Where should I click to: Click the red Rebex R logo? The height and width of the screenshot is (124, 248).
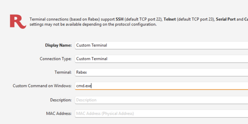click(18, 22)
